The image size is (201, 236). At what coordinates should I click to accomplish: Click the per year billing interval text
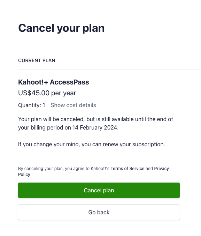click(64, 93)
